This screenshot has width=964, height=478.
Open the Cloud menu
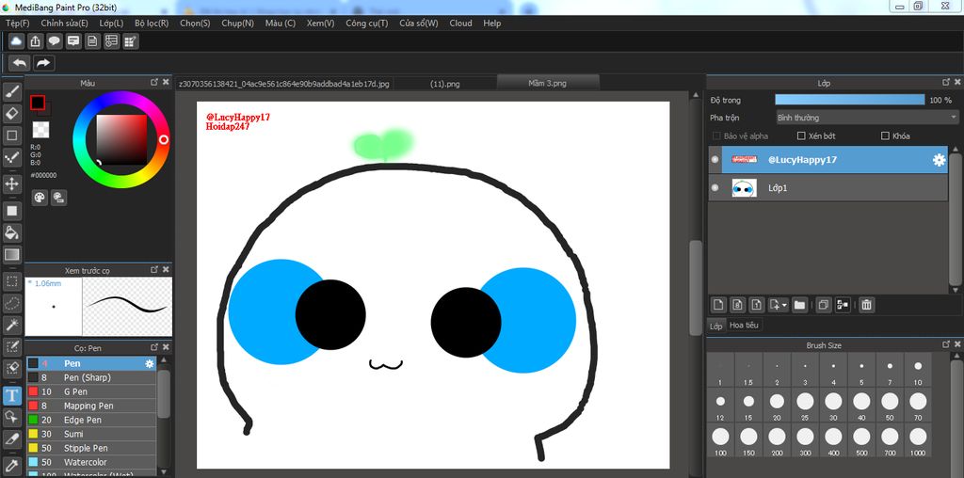tap(460, 24)
